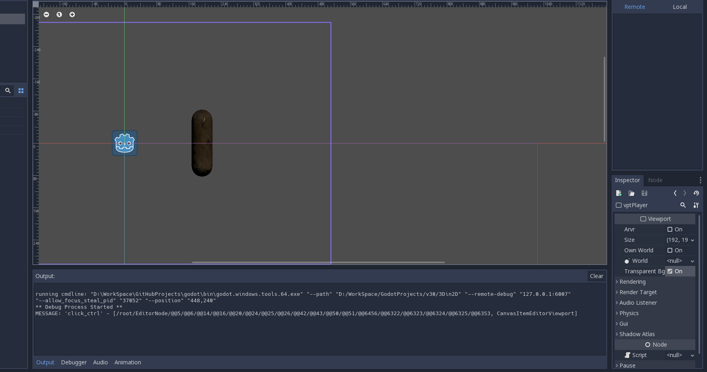Click the file search magnifier icon
The image size is (707, 372).
click(8, 91)
